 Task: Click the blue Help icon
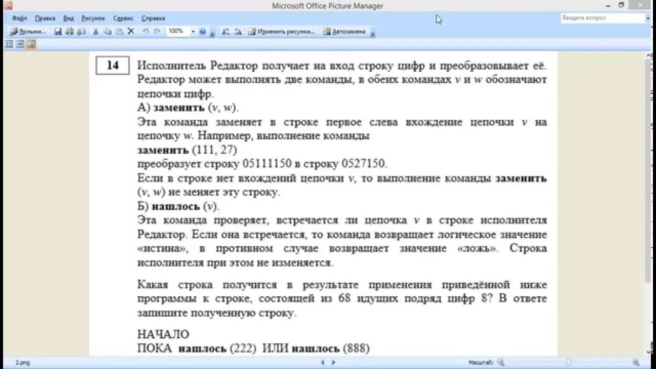[202, 31]
